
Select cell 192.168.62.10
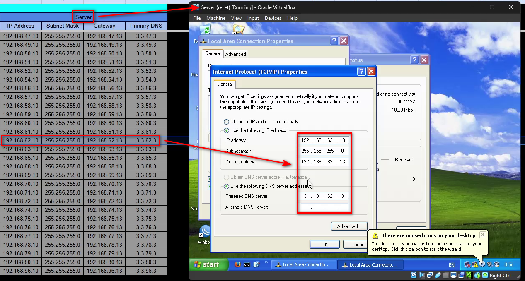click(21, 141)
